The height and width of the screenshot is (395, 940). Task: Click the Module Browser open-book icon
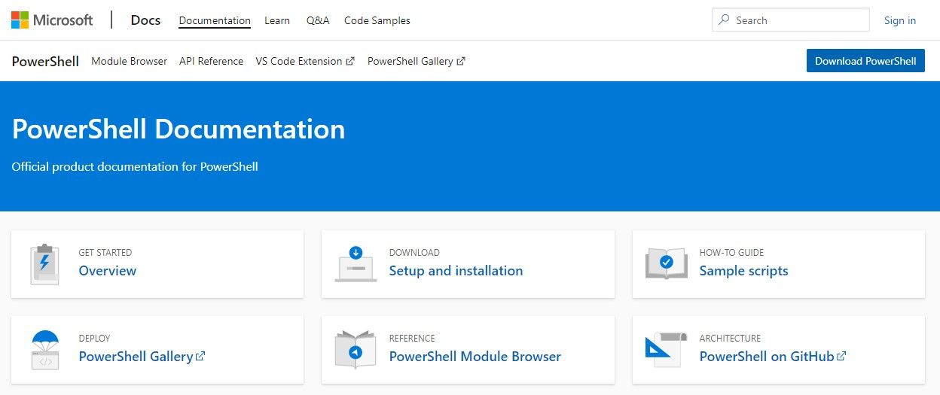point(356,350)
